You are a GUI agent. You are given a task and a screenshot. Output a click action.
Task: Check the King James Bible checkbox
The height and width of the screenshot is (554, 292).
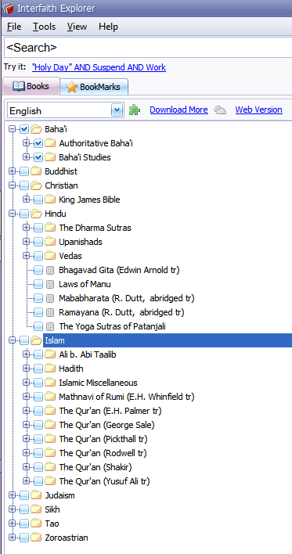[x=38, y=200]
